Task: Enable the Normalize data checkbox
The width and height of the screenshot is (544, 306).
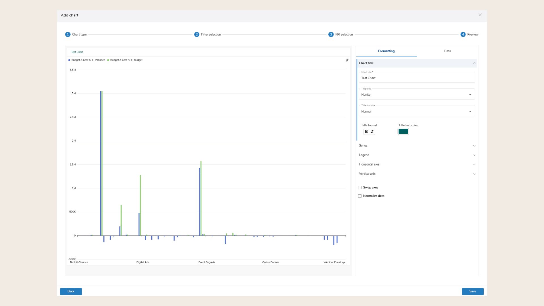Action: [360, 196]
